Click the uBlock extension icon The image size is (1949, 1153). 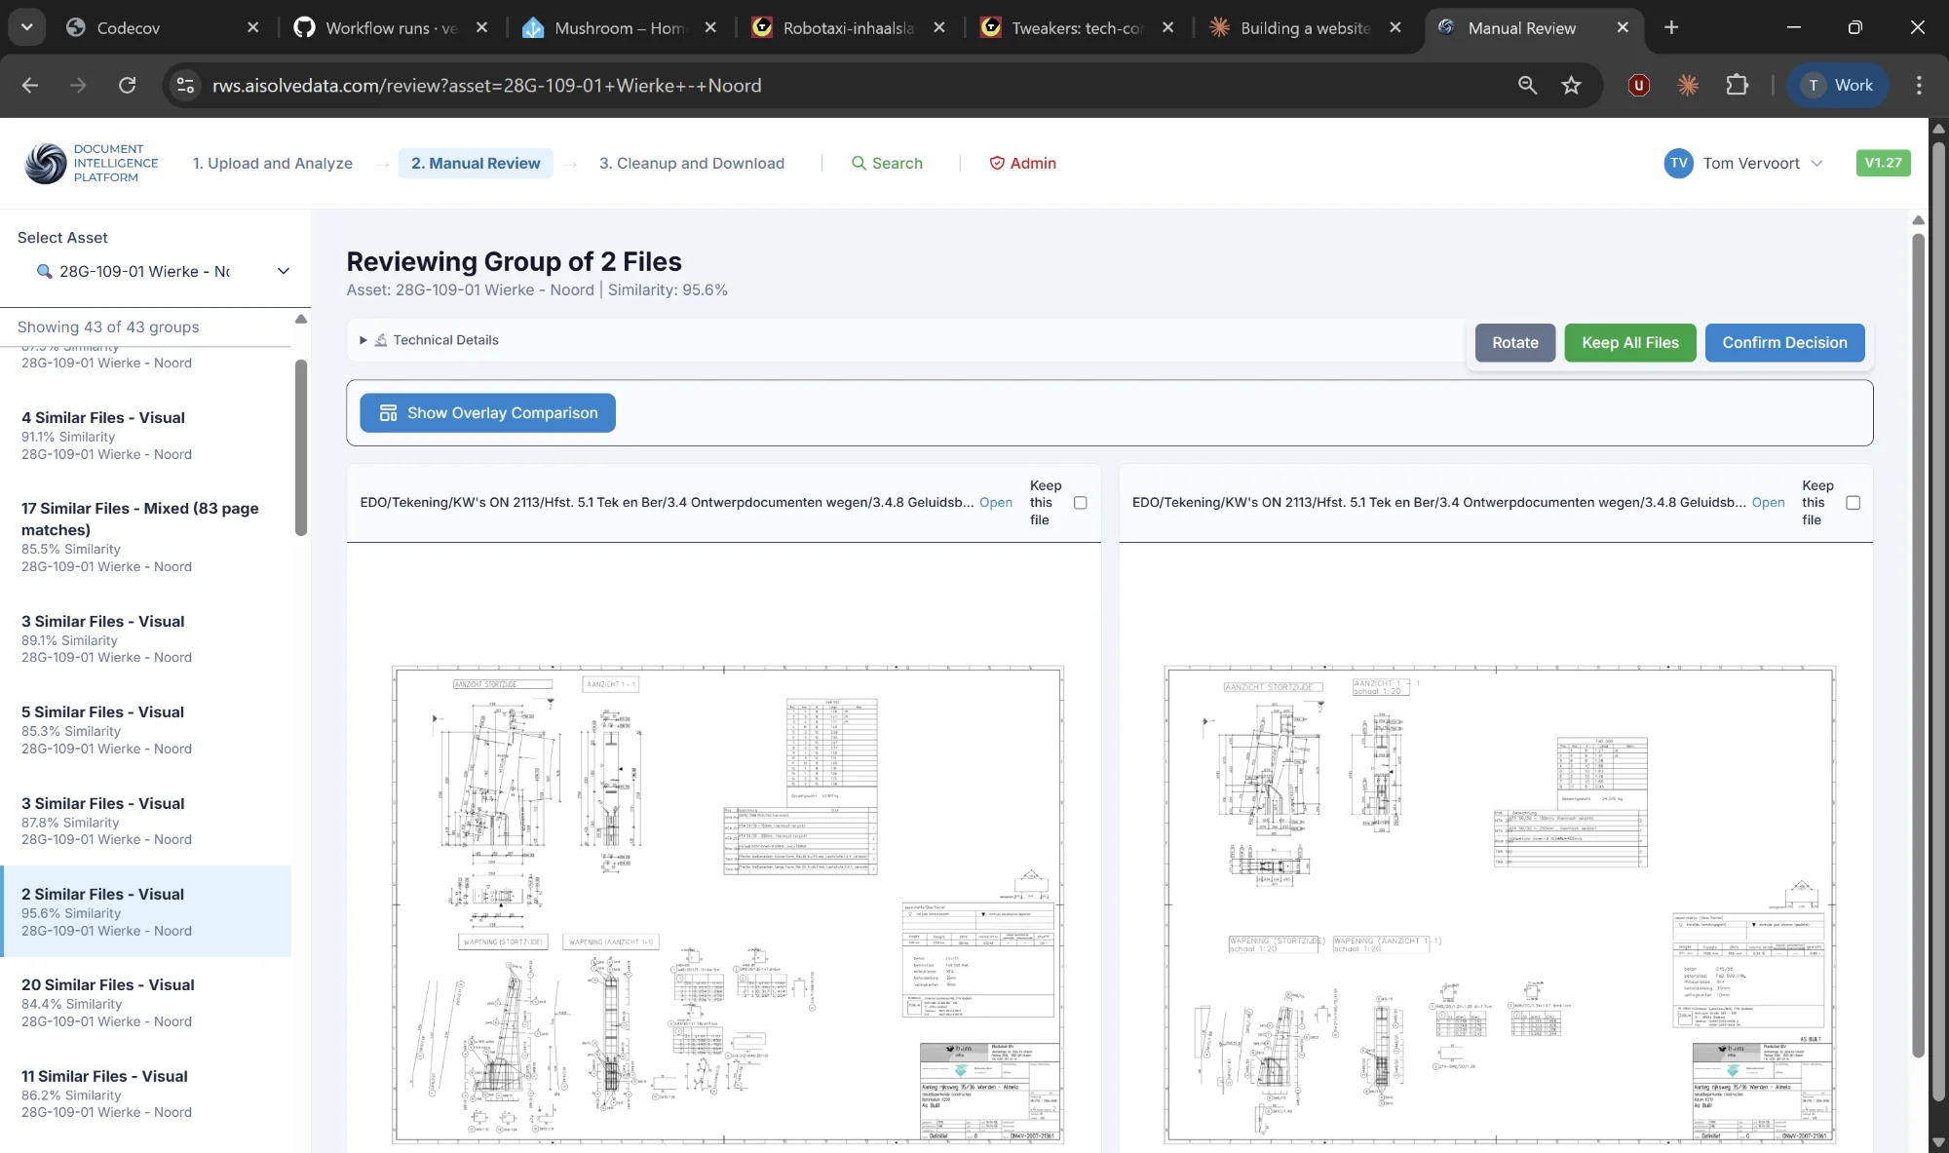coord(1638,86)
